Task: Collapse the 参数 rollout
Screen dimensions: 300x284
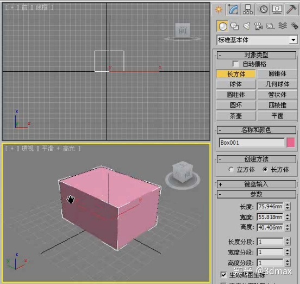Action: (257, 194)
